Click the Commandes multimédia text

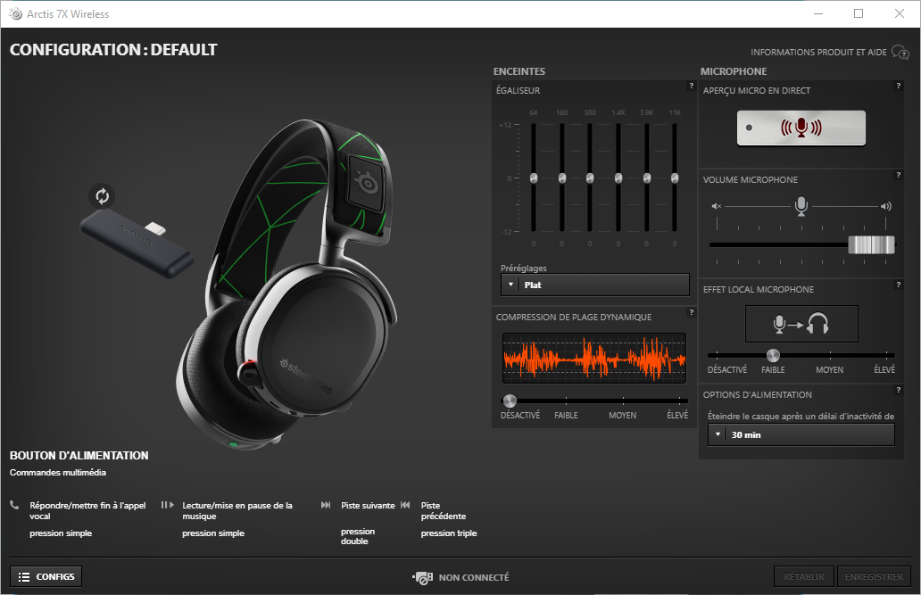click(x=58, y=472)
